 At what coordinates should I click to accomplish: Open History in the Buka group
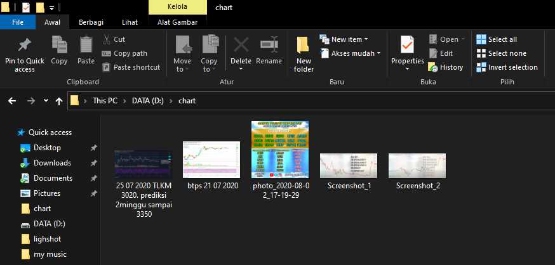coord(446,67)
